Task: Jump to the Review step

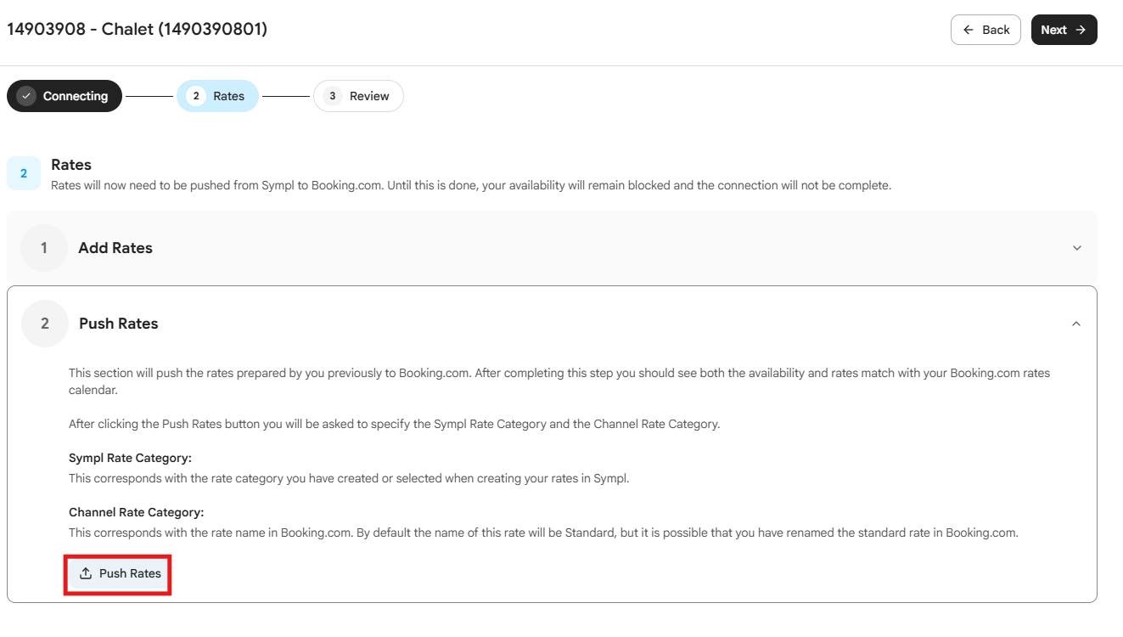Action: click(x=358, y=96)
